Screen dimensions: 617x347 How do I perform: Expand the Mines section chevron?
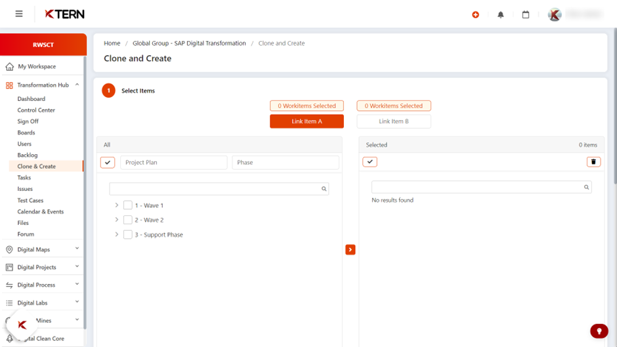(x=77, y=319)
